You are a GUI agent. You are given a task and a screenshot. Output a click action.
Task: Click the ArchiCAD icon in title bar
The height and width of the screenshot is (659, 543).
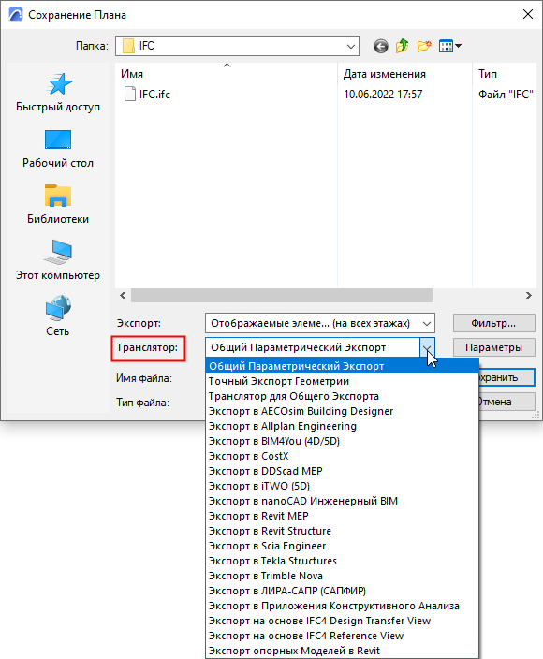pos(16,15)
